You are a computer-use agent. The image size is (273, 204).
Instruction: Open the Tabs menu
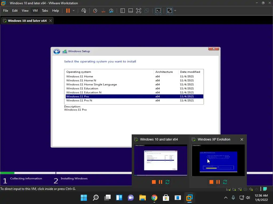(45, 11)
